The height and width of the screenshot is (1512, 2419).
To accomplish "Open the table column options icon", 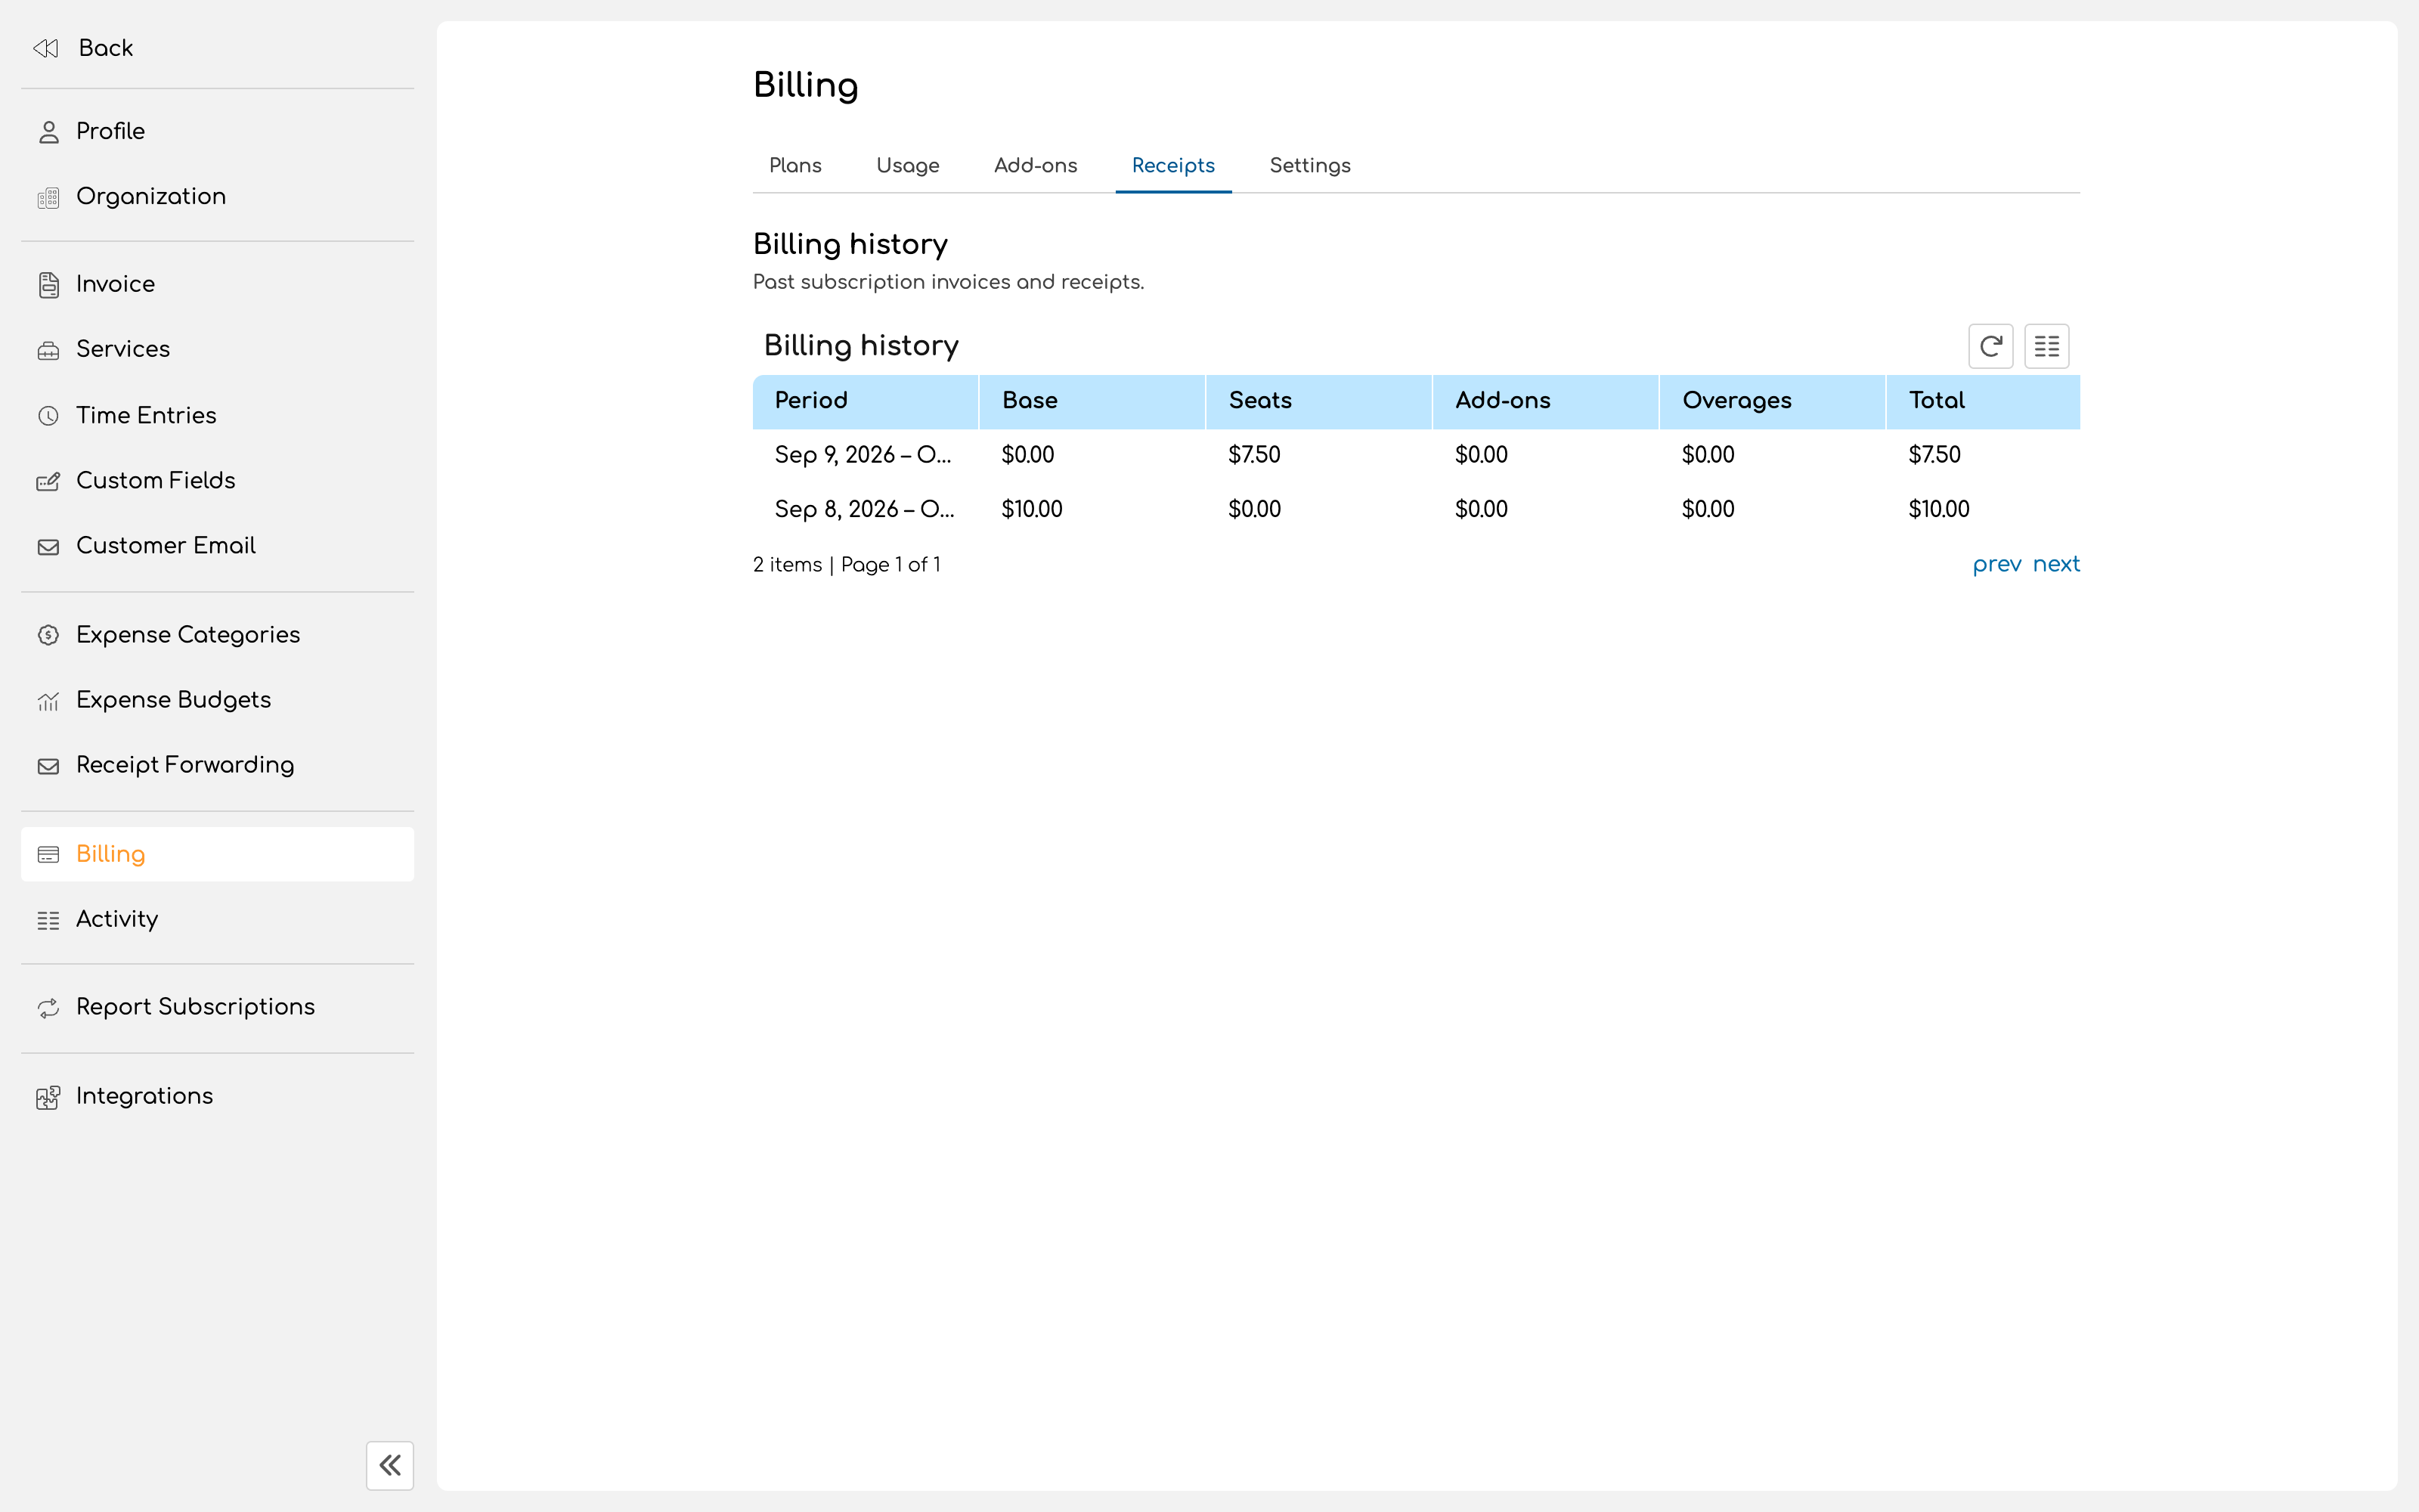I will [x=2046, y=346].
